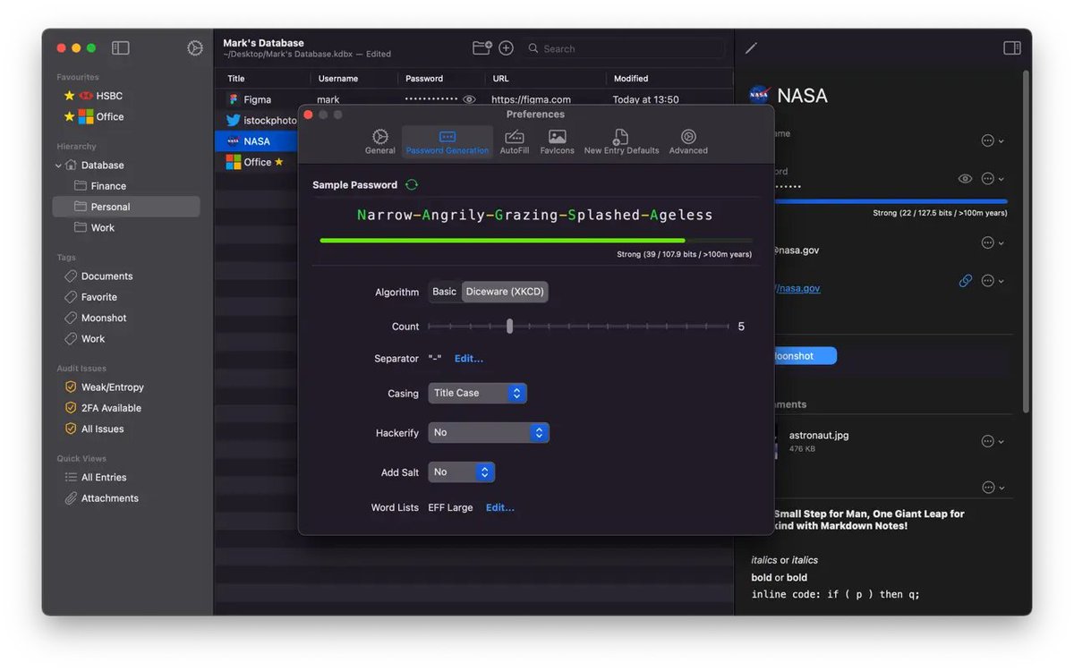Click the new group folder icon

click(482, 48)
